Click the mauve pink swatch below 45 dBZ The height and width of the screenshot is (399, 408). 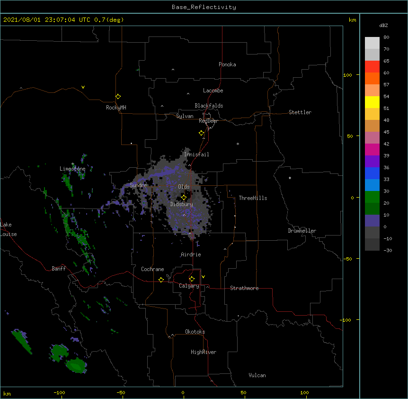372,138
